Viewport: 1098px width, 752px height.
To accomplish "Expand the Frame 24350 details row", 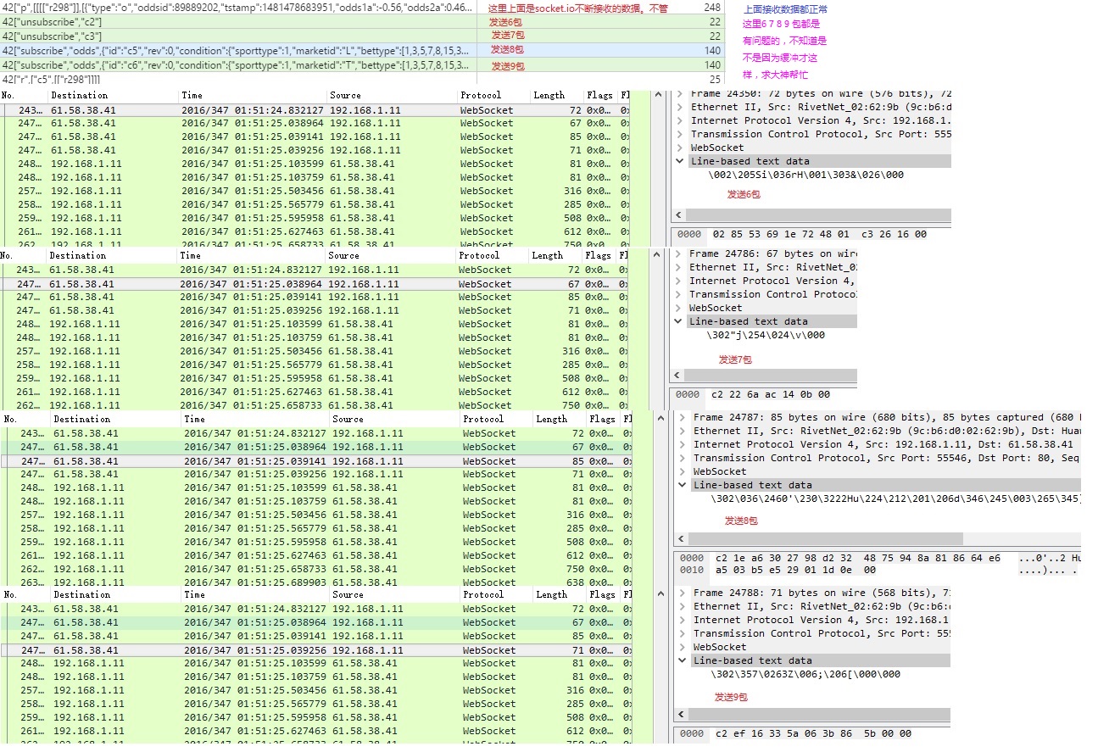I will tap(679, 93).
